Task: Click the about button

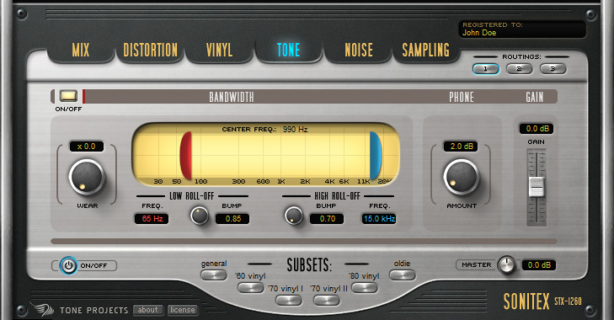Action: [147, 310]
